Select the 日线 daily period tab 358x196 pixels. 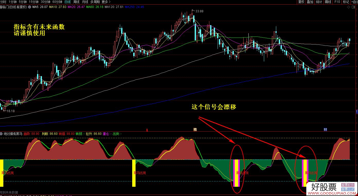(x=67, y=2)
